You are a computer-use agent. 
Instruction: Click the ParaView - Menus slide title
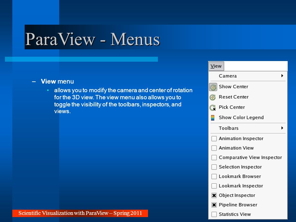[92, 39]
